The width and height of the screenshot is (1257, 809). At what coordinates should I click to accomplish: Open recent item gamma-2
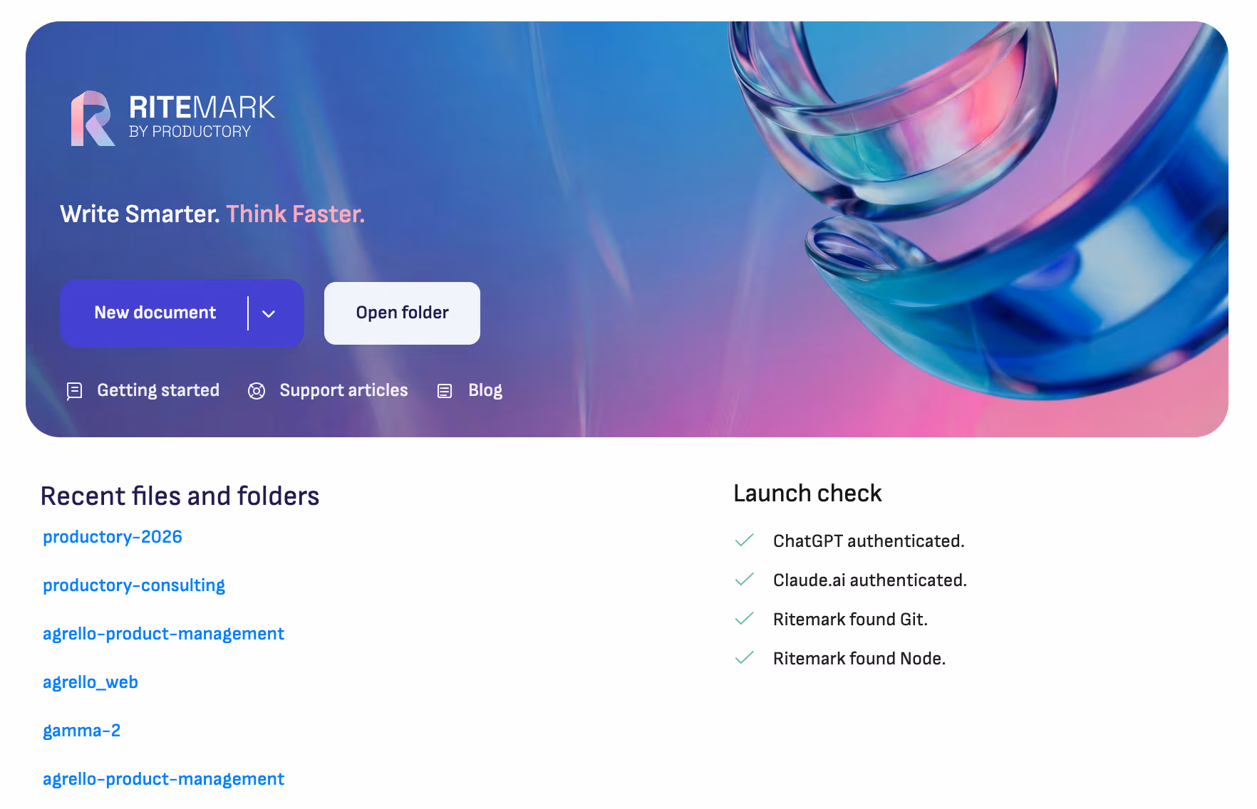click(x=82, y=731)
